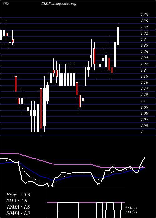Click the 1.32 price axis label
The width and height of the screenshot is (156, 218).
[144, 33]
